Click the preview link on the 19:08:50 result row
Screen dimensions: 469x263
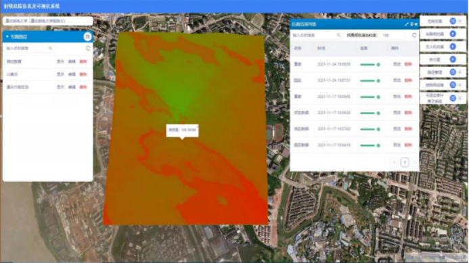click(x=397, y=64)
